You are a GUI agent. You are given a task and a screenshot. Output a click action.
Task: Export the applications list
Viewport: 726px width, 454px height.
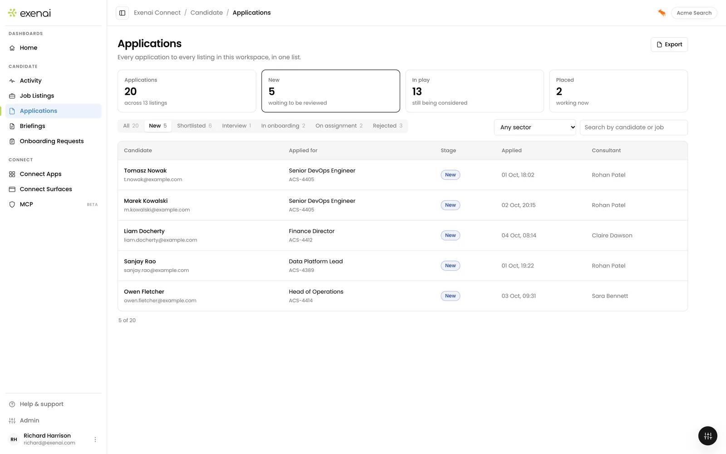coord(669,44)
